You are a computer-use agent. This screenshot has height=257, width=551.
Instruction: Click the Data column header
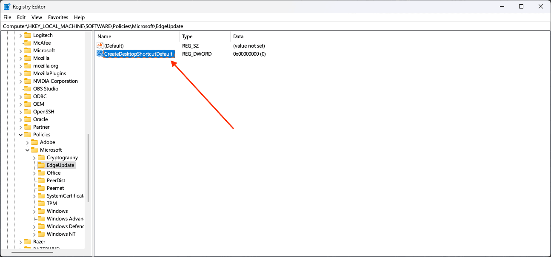coord(291,37)
